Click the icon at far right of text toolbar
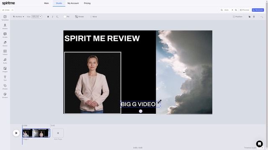This screenshot has width=268, height=150. (x=262, y=17)
